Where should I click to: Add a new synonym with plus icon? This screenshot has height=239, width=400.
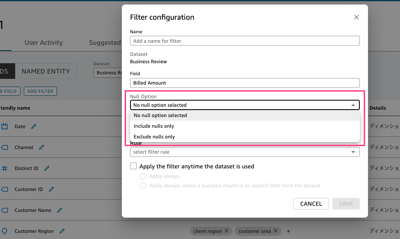click(x=288, y=231)
